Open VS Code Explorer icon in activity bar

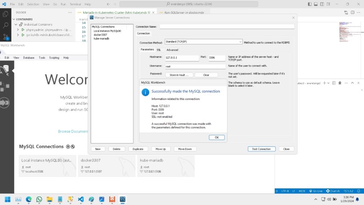[6, 14]
